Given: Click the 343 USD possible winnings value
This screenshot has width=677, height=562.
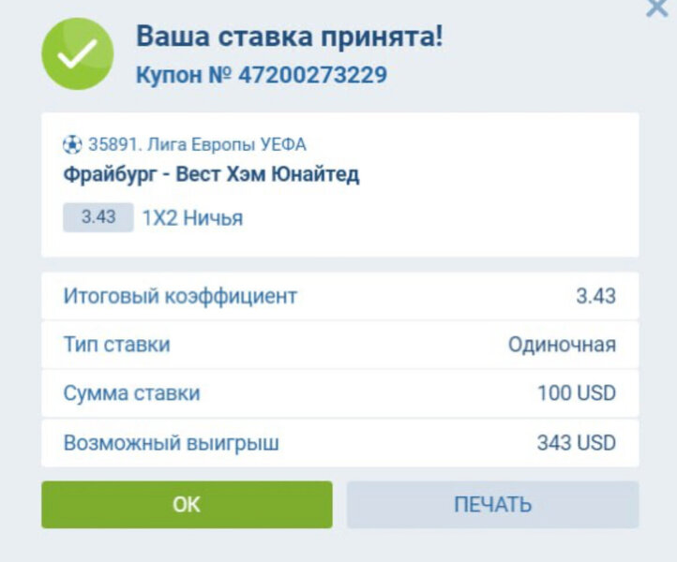Looking at the screenshot, I should [x=576, y=442].
